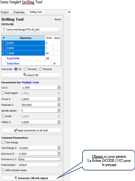Viewport: 135px width, 181px height.
Task: Click the Cut Z spinner arrows
Action: [59, 87]
